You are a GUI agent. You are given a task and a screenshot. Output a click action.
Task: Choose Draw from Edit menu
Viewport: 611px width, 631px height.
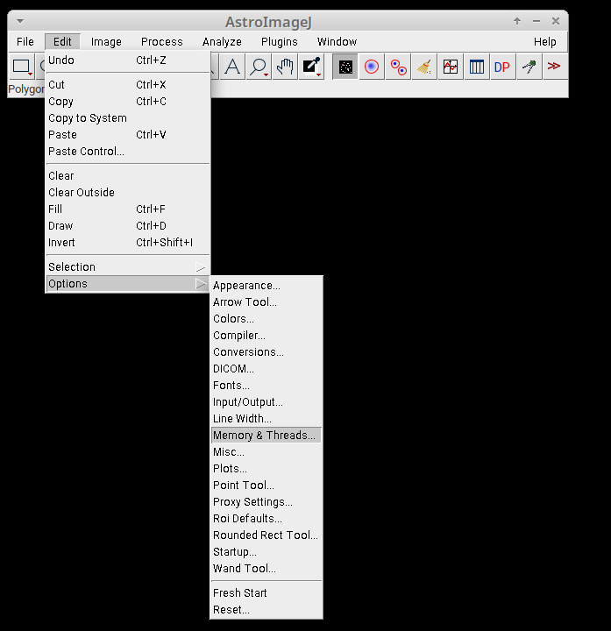coord(128,226)
